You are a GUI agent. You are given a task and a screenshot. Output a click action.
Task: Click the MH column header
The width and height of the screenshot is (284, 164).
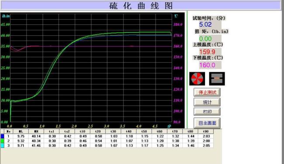coord(36,131)
